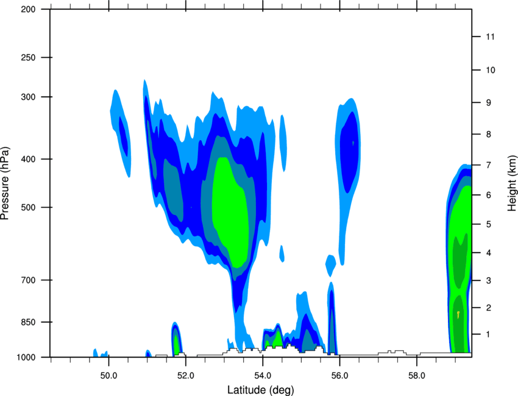Pick the 2 km height label
Viewport: 518px width, 396px height.
(489, 308)
